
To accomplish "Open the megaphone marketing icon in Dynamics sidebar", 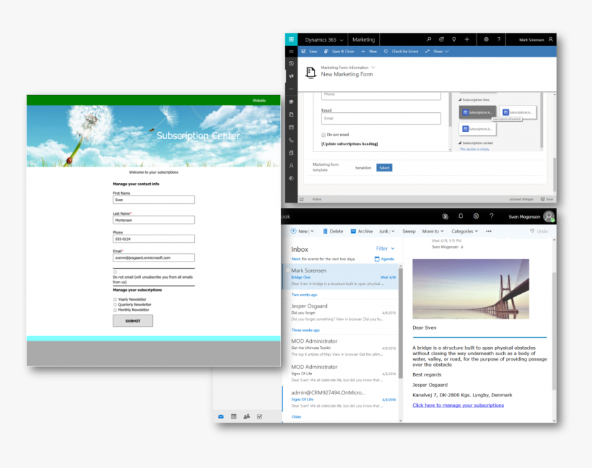I will 291,76.
